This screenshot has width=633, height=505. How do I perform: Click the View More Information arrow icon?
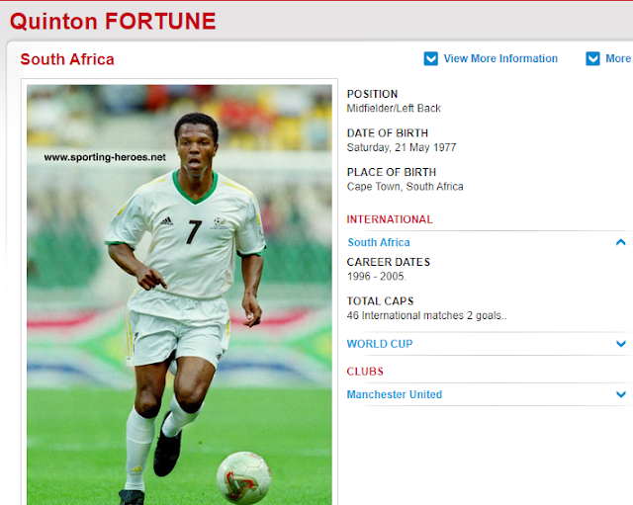[x=431, y=58]
